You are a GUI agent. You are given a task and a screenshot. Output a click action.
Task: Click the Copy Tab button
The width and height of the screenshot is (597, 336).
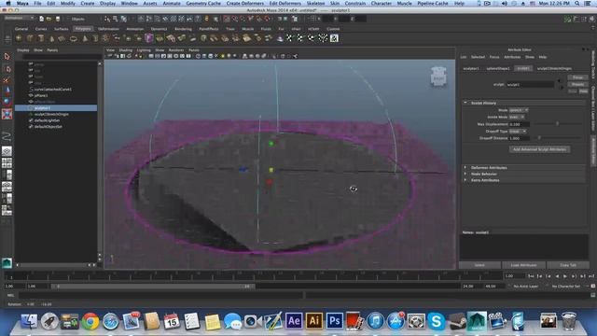coord(568,265)
